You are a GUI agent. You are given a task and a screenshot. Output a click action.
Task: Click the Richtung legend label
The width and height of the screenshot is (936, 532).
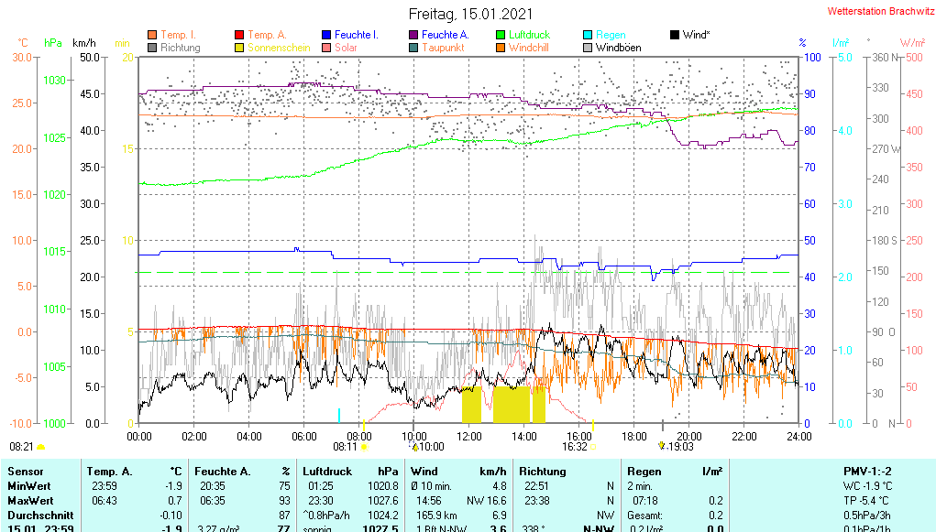(x=180, y=48)
